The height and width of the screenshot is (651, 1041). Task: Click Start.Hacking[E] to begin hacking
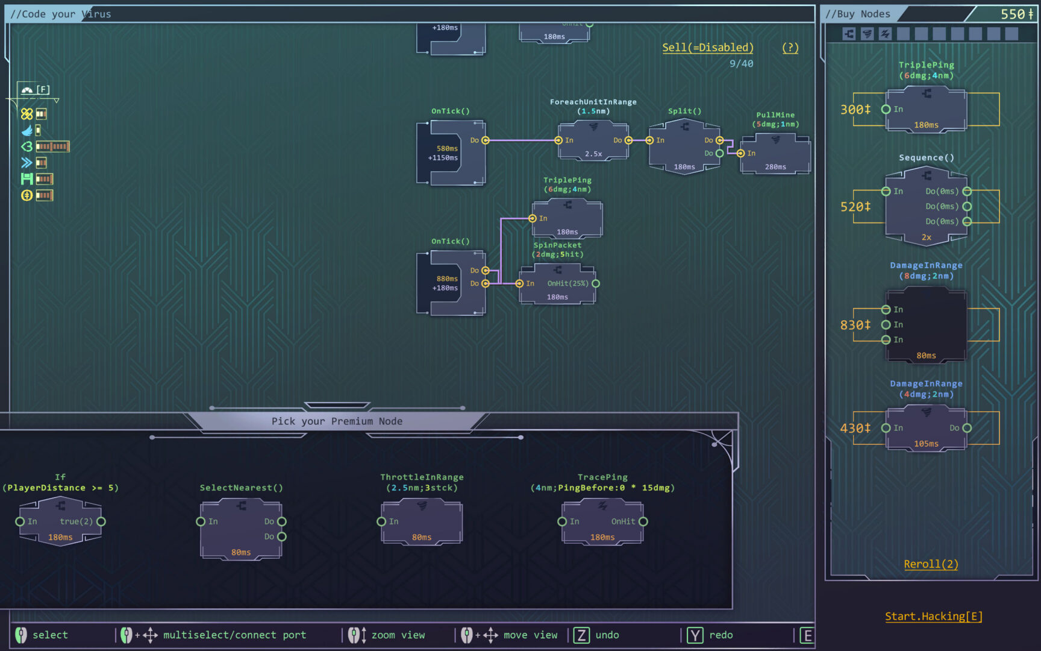click(x=933, y=616)
